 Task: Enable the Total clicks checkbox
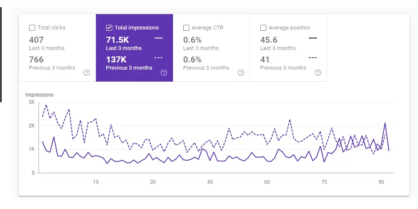32,28
